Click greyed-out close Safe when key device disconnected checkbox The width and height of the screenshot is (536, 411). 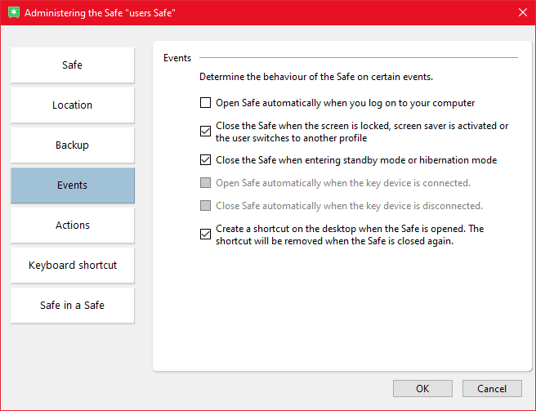click(x=205, y=206)
